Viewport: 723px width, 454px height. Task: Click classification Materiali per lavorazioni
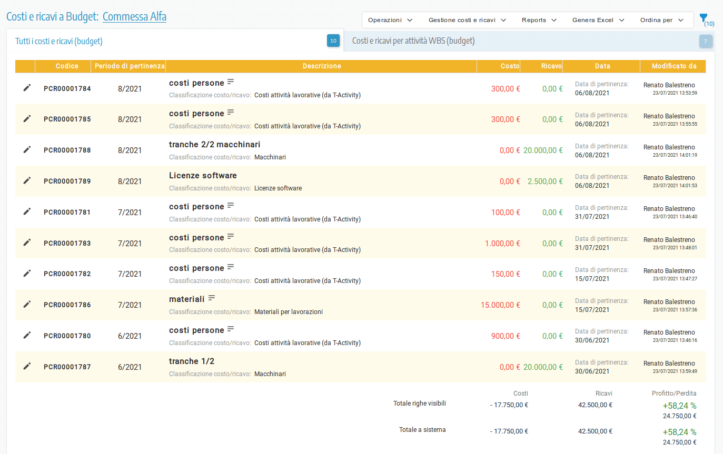click(289, 312)
